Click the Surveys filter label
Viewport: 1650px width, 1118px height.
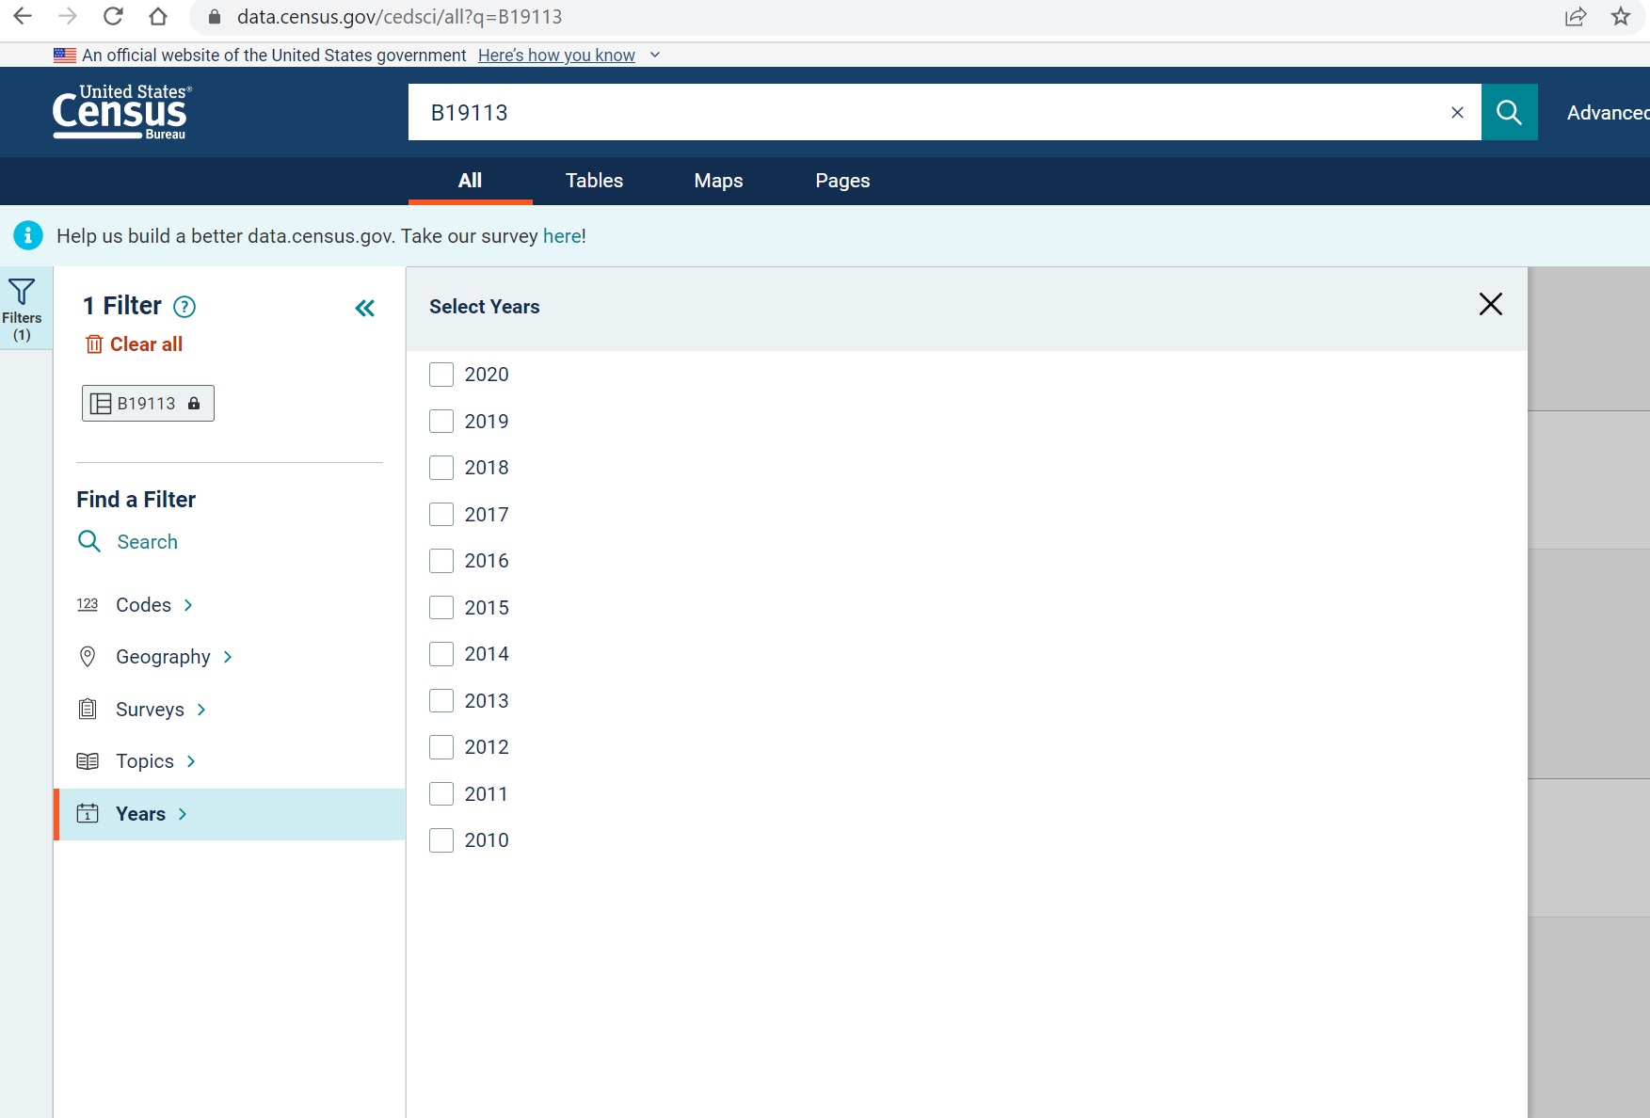[x=150, y=710]
